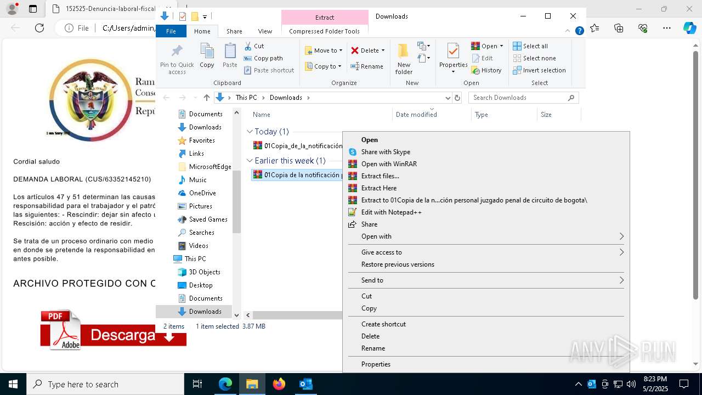702x395 pixels.
Task: Click the New folder icon
Action: (404, 59)
